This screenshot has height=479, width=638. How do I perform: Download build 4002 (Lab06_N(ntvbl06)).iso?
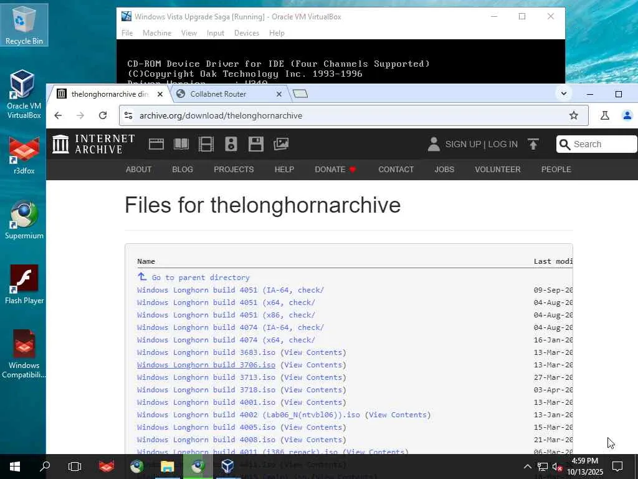[x=248, y=415]
